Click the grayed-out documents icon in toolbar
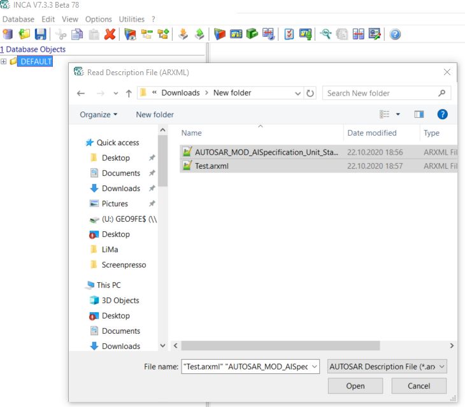 tap(341, 34)
